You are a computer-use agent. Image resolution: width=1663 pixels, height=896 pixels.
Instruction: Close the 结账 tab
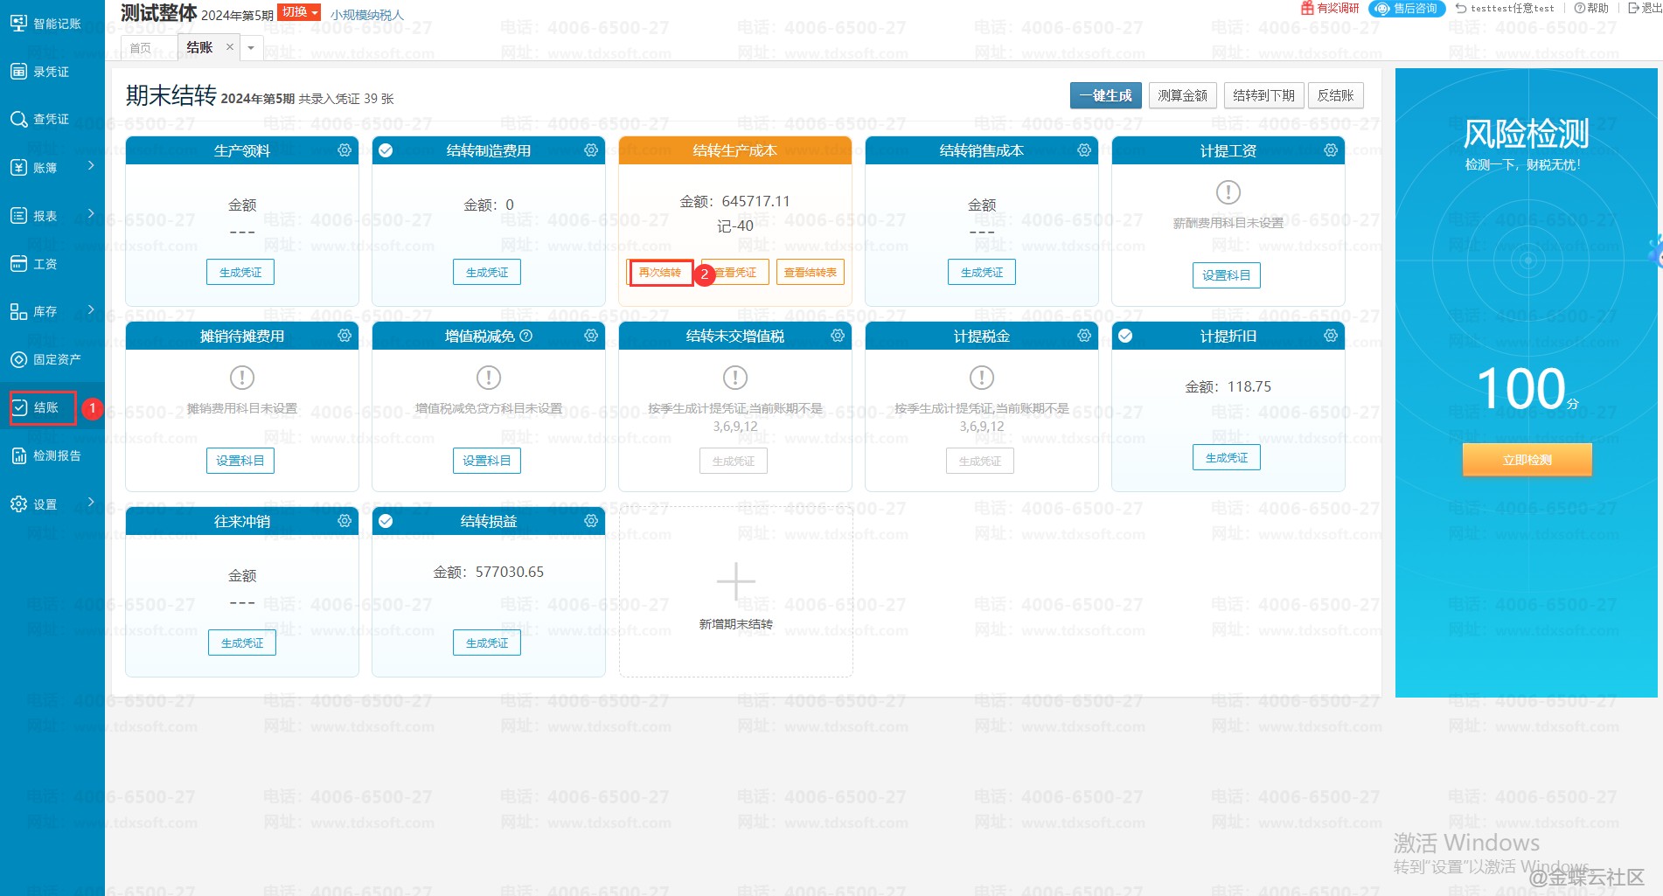tap(230, 47)
